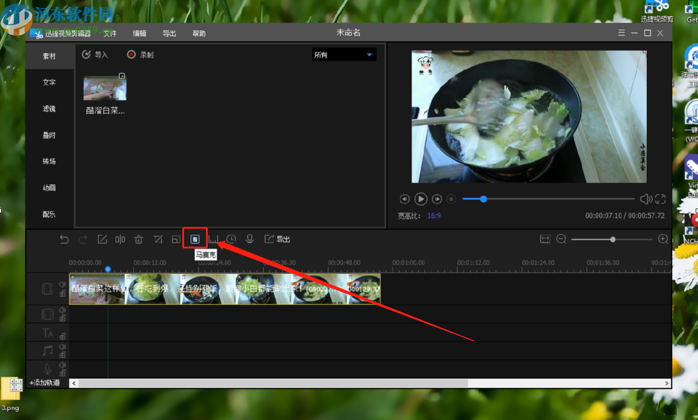698x420 pixels.
Task: Start voiceover recording (microphone icon)
Action: click(x=249, y=239)
